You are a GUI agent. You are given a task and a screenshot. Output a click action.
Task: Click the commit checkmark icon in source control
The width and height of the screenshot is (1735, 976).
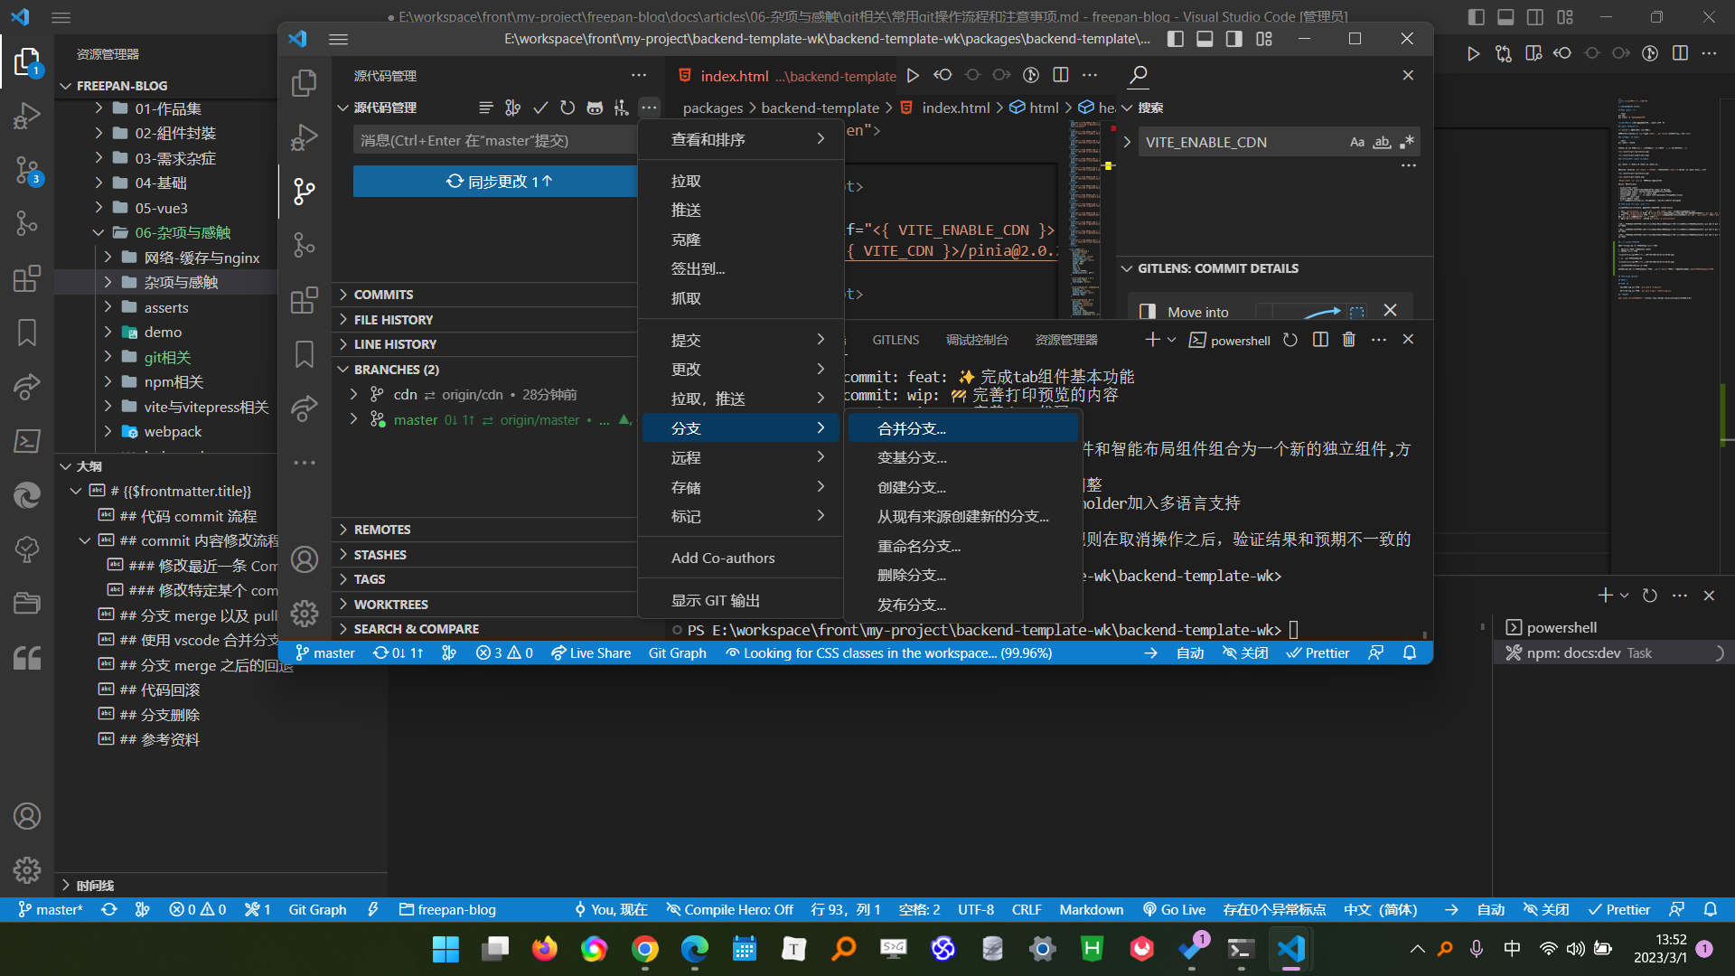click(x=540, y=108)
